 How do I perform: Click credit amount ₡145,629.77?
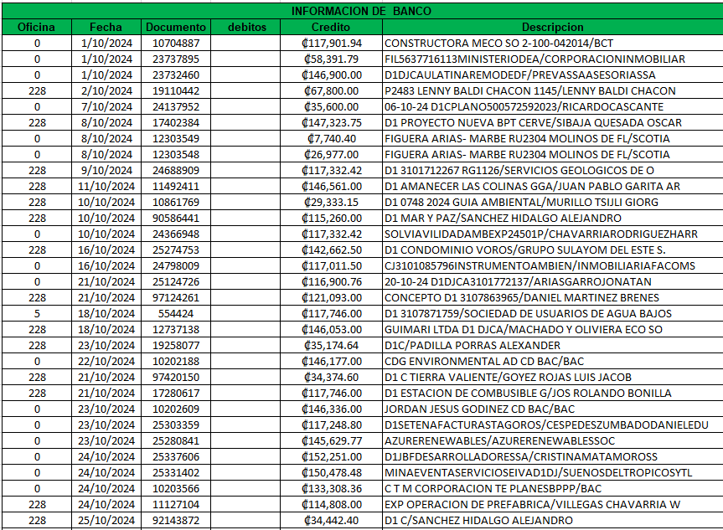(x=332, y=440)
